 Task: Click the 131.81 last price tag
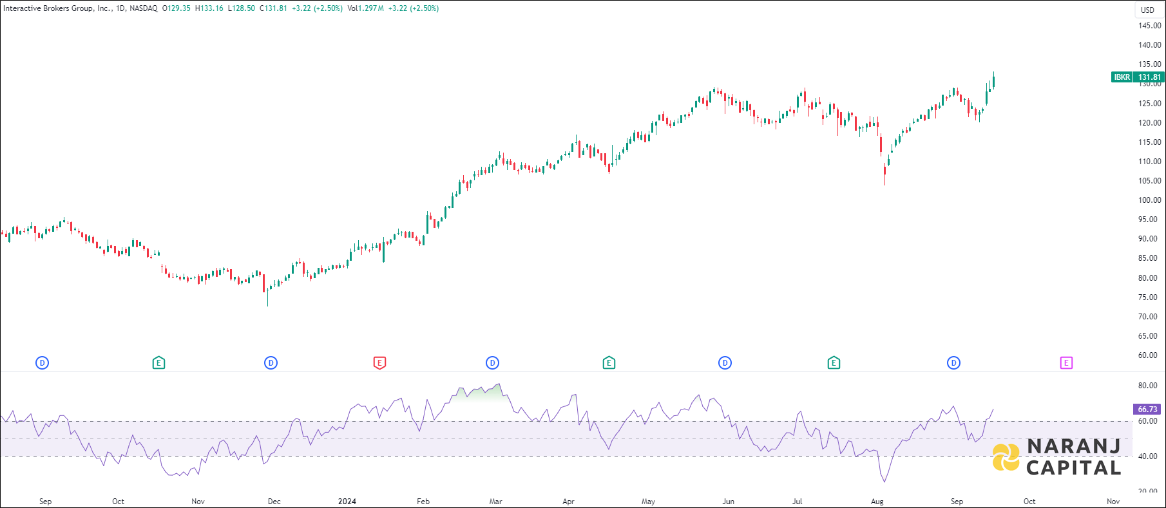(x=1149, y=77)
